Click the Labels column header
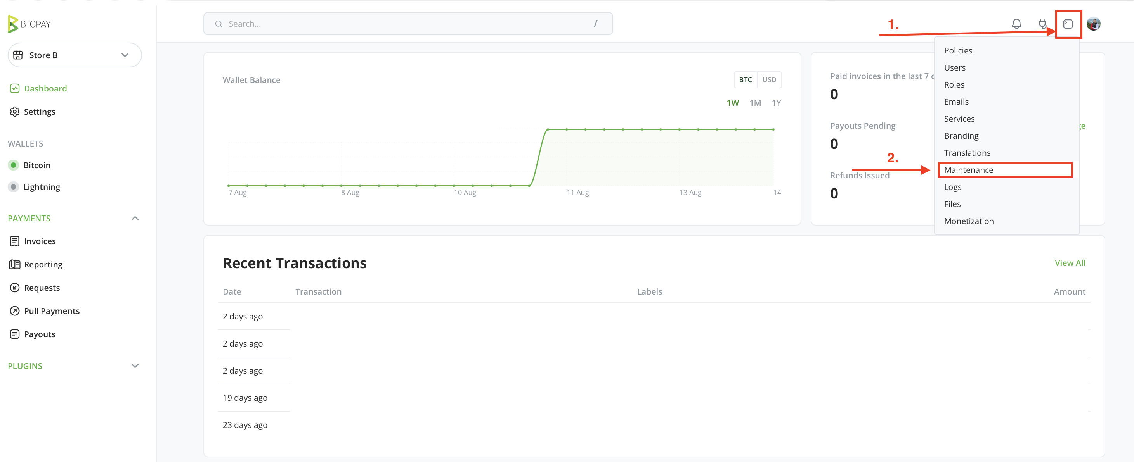The image size is (1134, 462). 649,291
